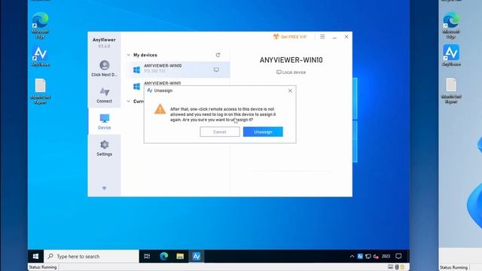Open the Connect section in the sidebar
The height and width of the screenshot is (271, 482).
[x=104, y=95]
